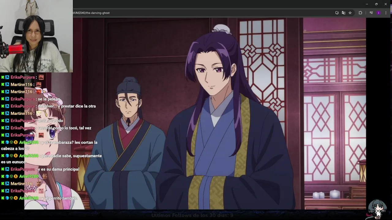This screenshot has width=392, height=220.
Task: Click message "y es su dama principal"
Action: coord(58,169)
